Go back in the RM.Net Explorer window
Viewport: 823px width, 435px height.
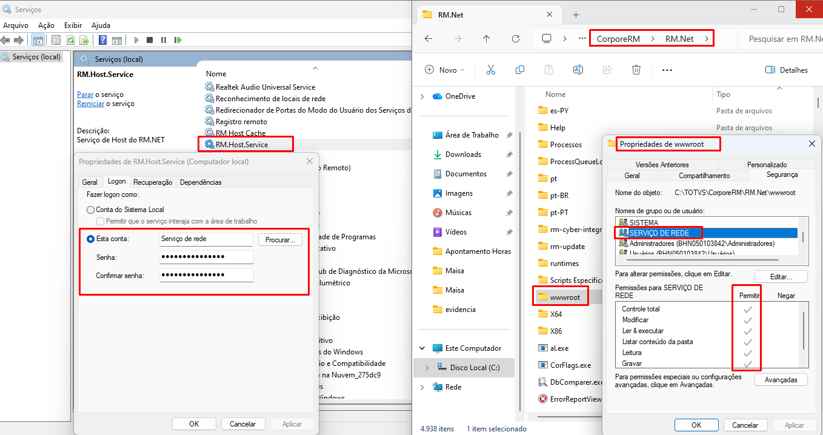coord(428,38)
